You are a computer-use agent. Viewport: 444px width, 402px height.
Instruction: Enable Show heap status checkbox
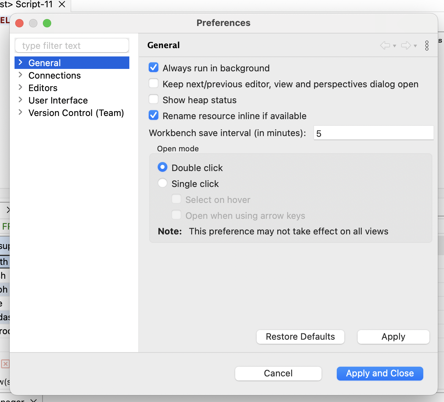pos(154,100)
